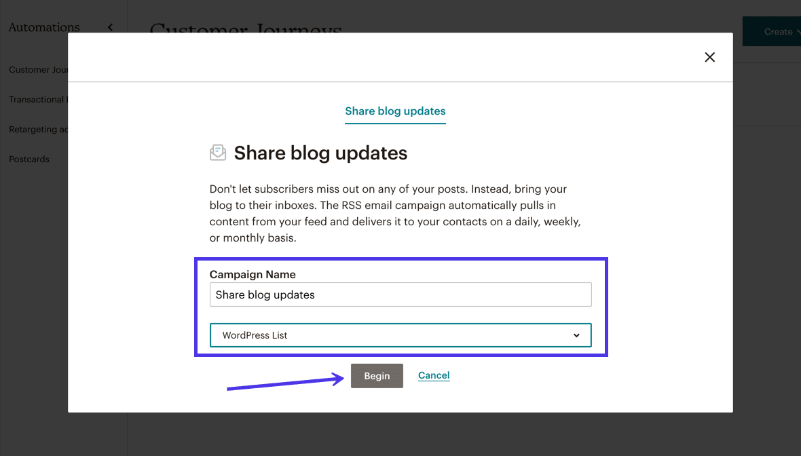Click the X icon to dismiss the dialog
The height and width of the screenshot is (456, 801).
pos(709,57)
